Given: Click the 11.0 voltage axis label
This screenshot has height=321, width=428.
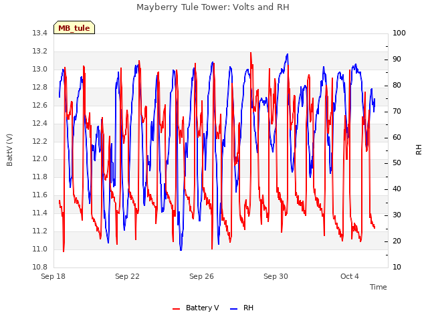Looking at the screenshot, I should (x=40, y=249).
